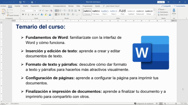Screen dimensions: 188x105
Task: Switch to web layout view in status bar
Action: tap(165, 104)
